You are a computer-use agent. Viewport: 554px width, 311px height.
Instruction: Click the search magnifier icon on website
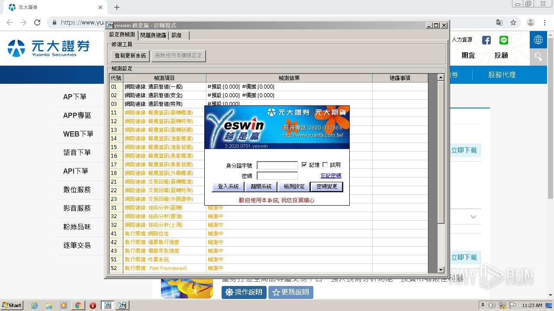pyautogui.click(x=538, y=56)
